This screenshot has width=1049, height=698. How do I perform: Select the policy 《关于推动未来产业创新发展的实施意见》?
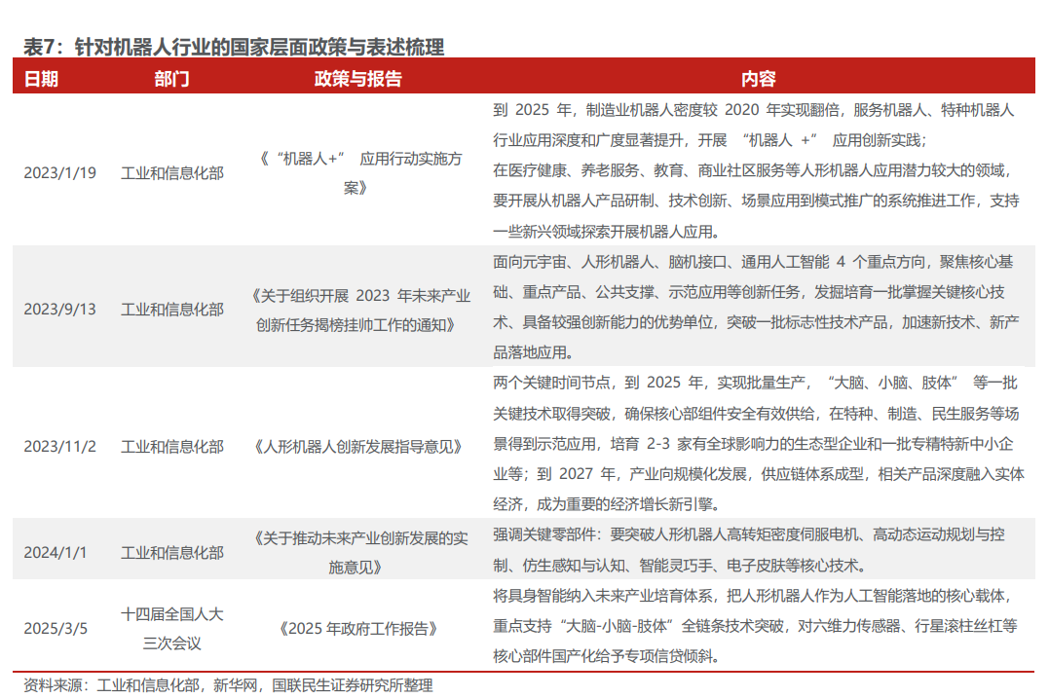[360, 553]
